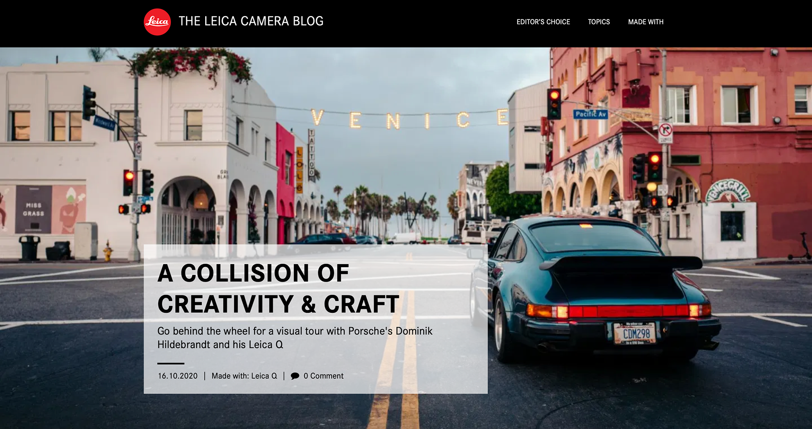This screenshot has width=812, height=429.
Task: Click the CDM298 license plate
Action: click(x=635, y=333)
